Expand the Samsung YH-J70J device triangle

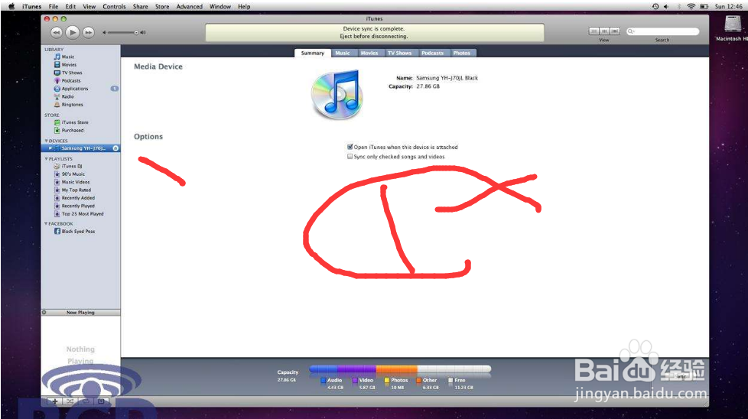pos(50,148)
